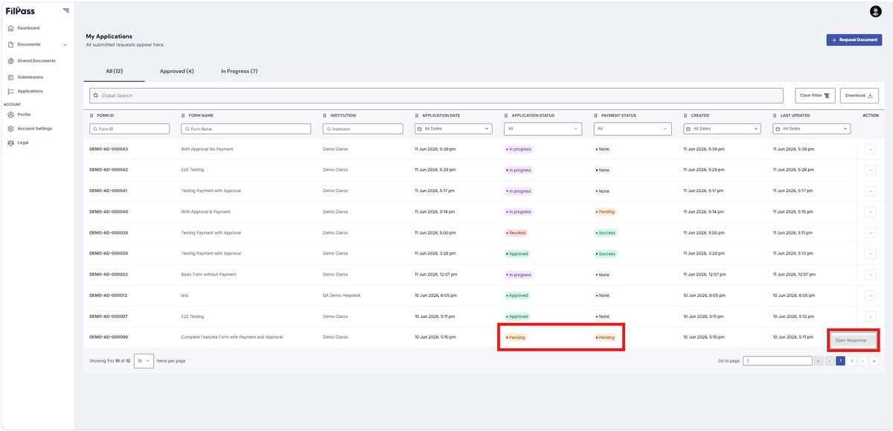This screenshot has height=431, width=893.
Task: Open the Application Date filter
Action: [x=453, y=129]
